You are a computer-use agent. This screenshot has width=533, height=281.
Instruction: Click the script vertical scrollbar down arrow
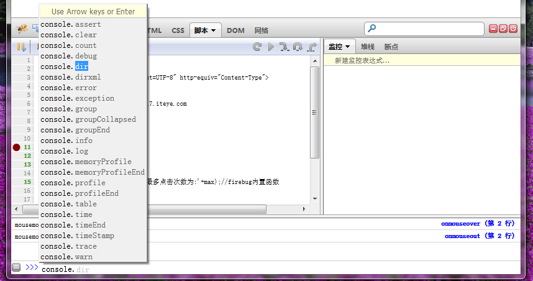click(315, 199)
